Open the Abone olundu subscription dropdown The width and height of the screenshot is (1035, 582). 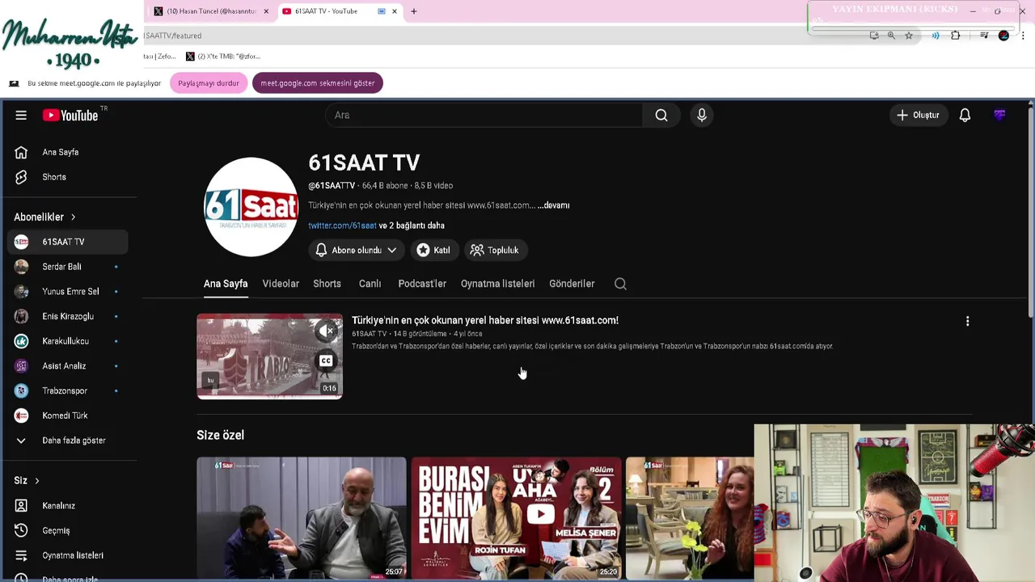point(357,251)
